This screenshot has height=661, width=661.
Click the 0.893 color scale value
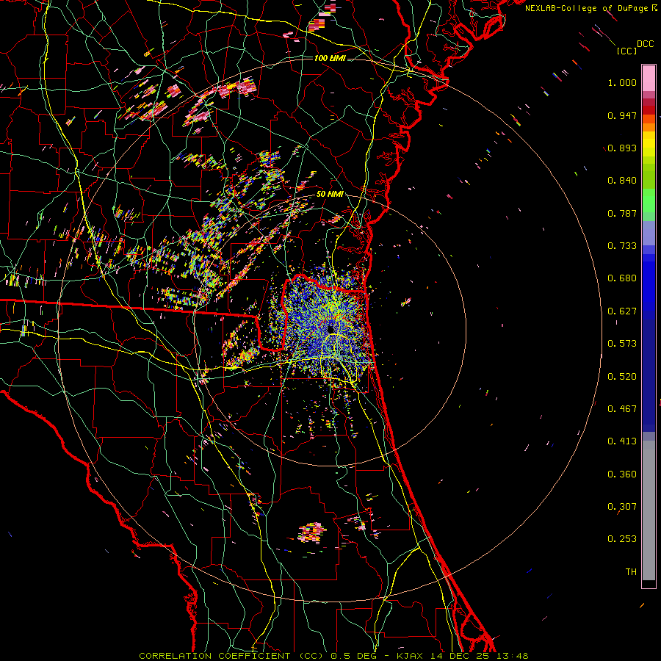pyautogui.click(x=622, y=148)
